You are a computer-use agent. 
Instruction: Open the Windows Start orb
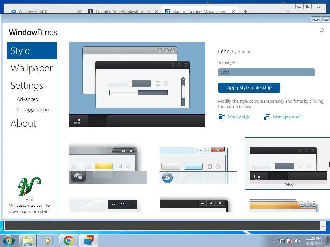(9, 241)
